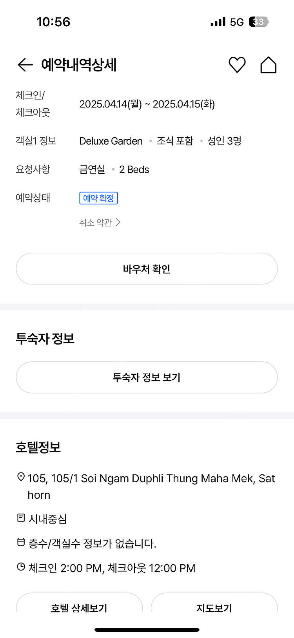Go to home via house icon
The width and height of the screenshot is (294, 638).
pyautogui.click(x=269, y=65)
